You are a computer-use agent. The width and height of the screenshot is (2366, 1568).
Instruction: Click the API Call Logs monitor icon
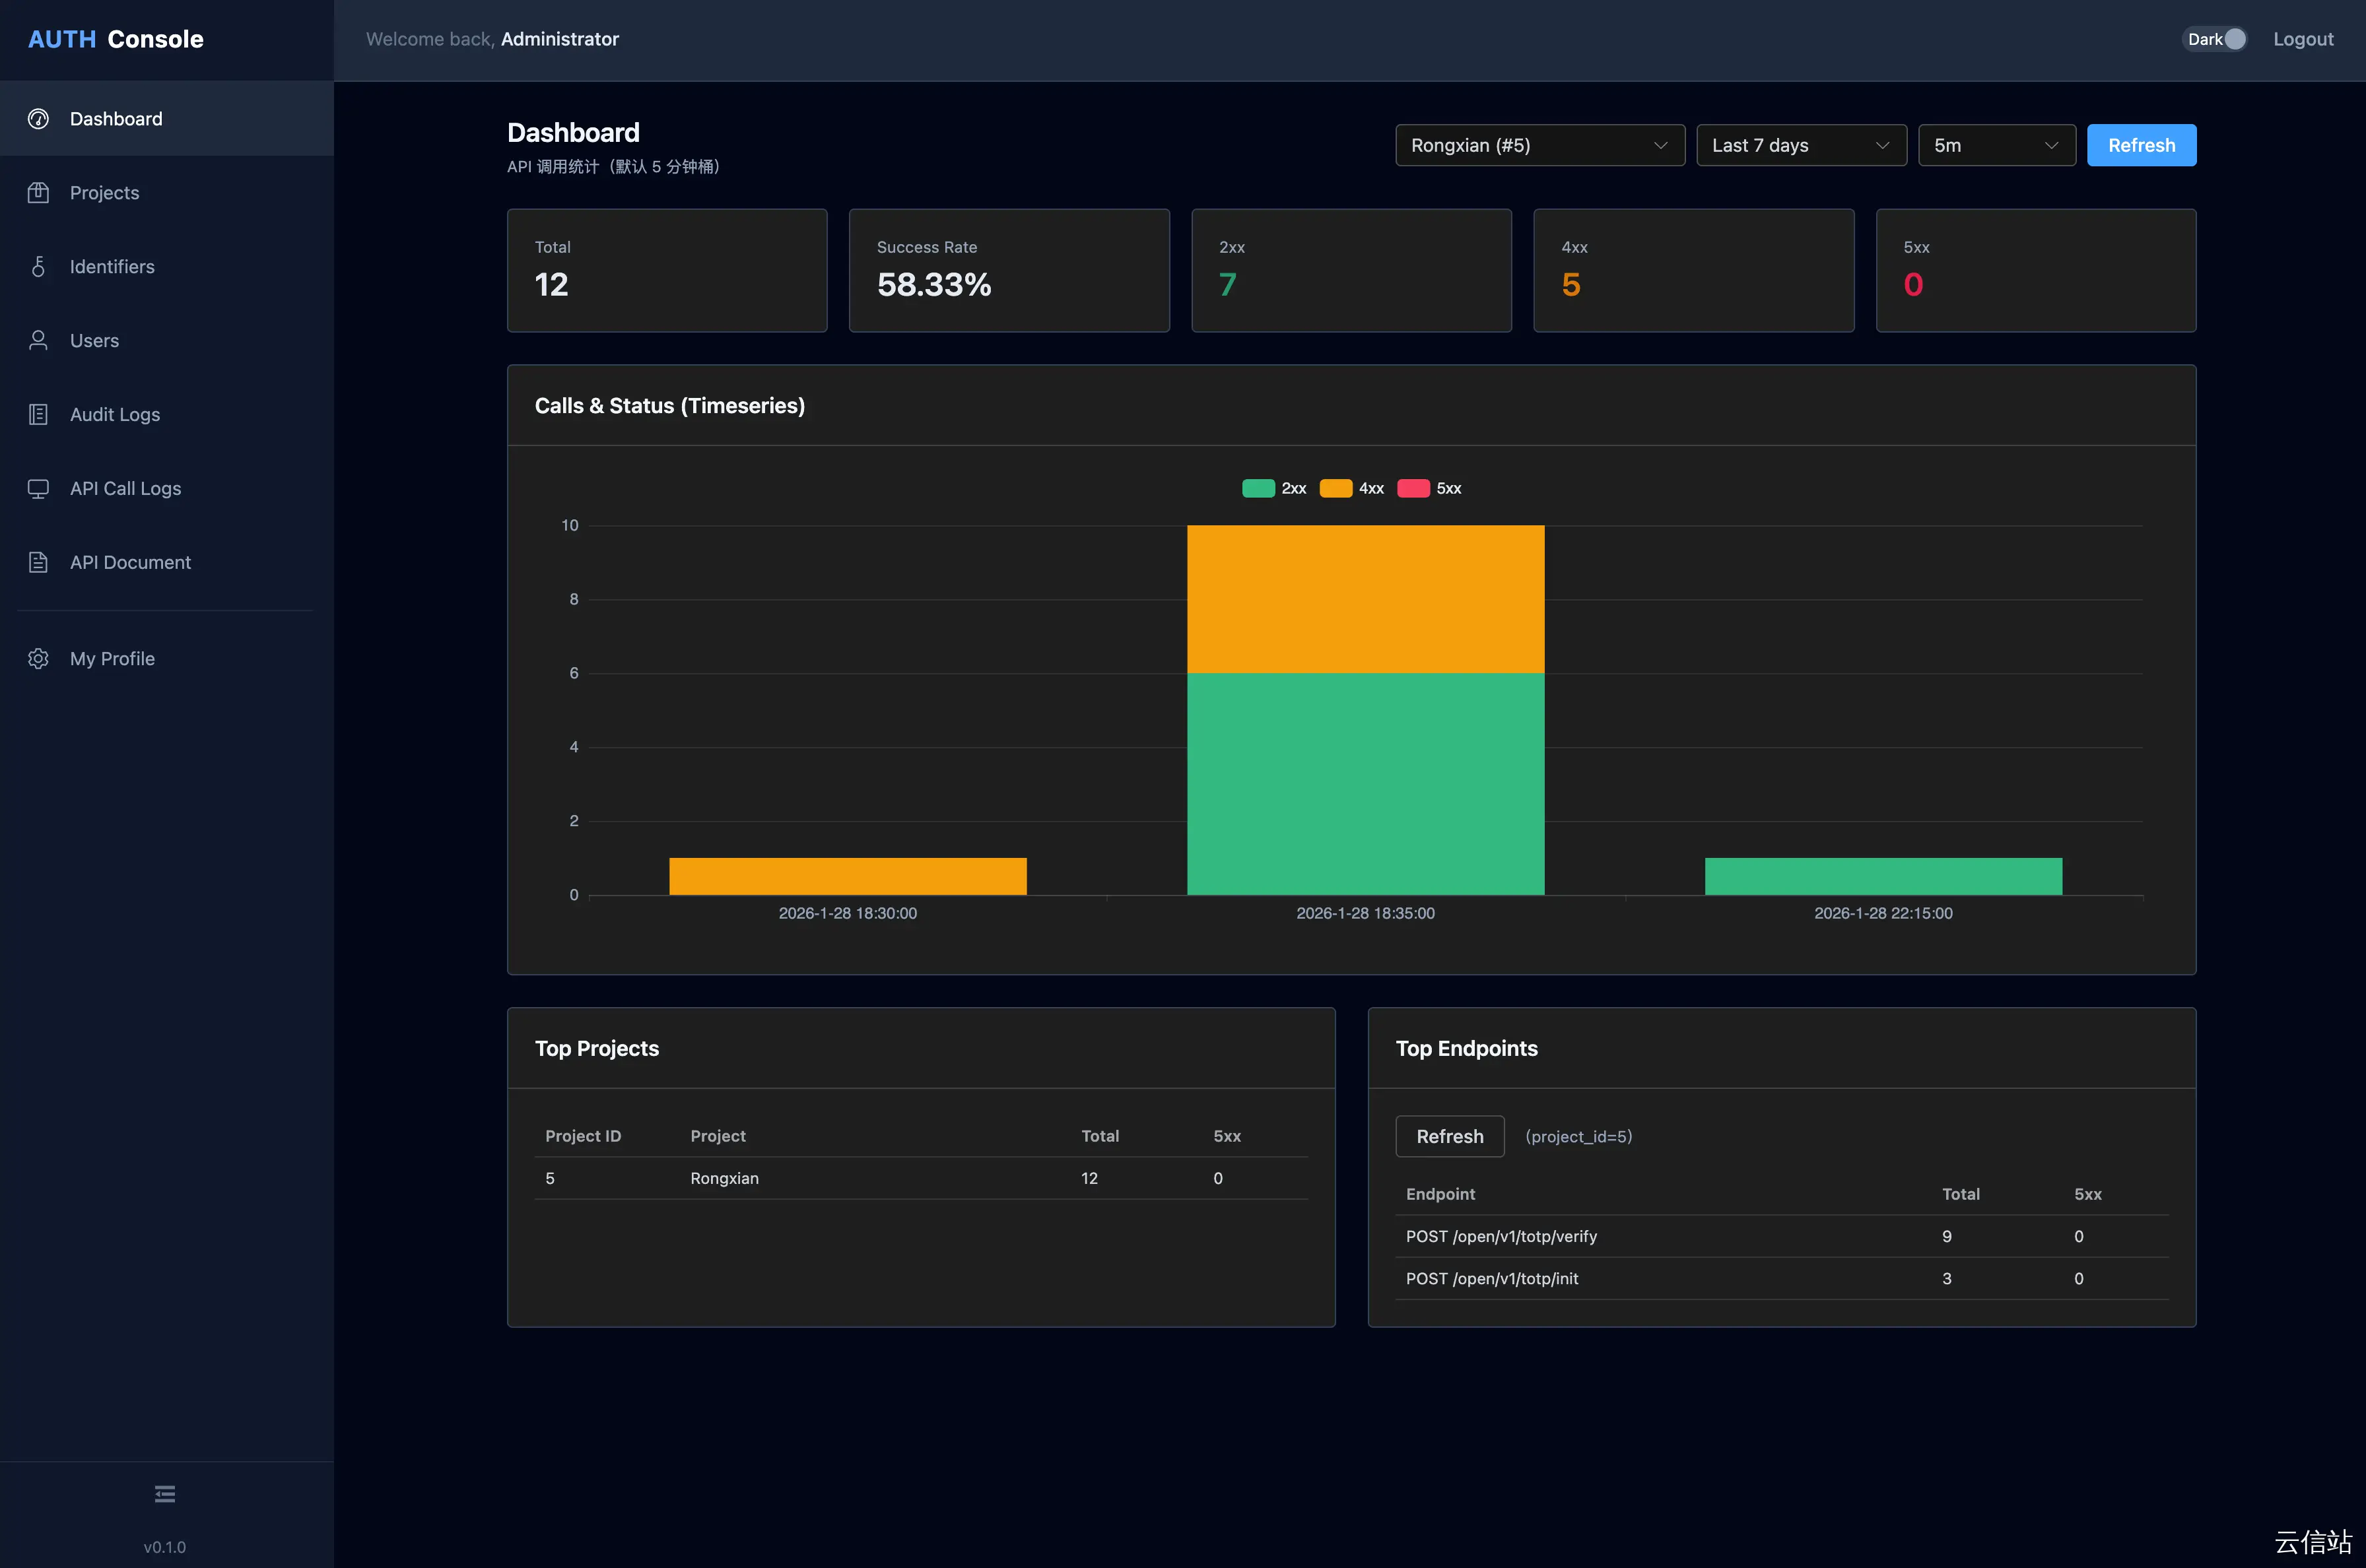click(38, 489)
